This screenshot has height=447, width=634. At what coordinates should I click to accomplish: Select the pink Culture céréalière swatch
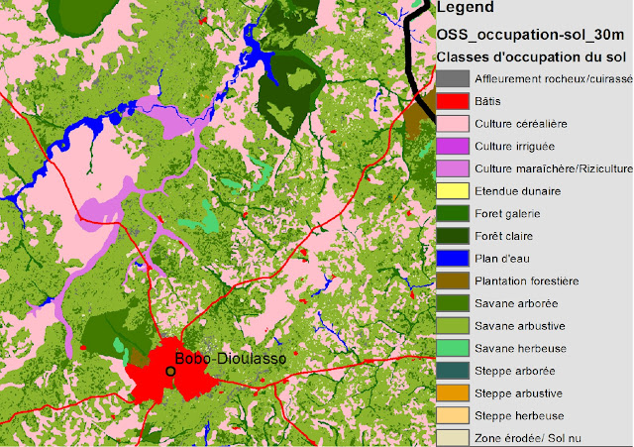(453, 123)
